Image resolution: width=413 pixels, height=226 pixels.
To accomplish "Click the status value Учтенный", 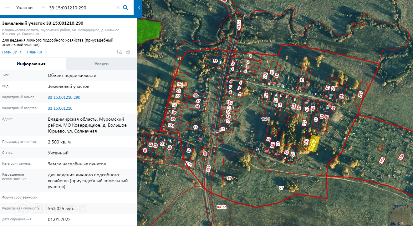I will point(58,153).
